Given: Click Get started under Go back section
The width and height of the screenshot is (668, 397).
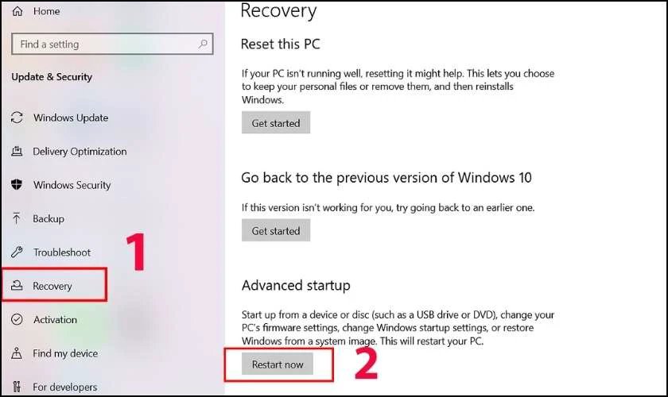Looking at the screenshot, I should tap(276, 230).
